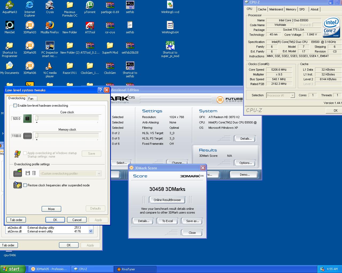Click the delete profile trash icon
Image resolution: width=342 pixels, height=273 pixels.
(34, 173)
